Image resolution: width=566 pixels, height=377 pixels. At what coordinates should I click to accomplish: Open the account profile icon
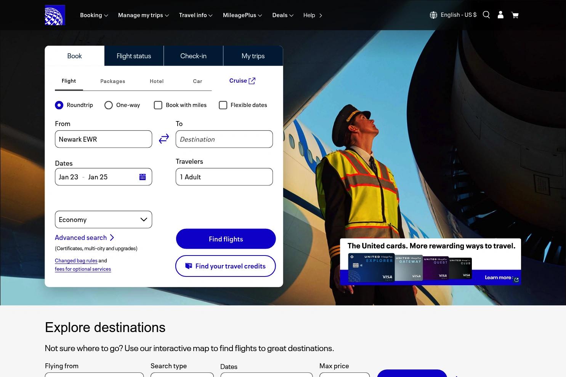point(500,15)
